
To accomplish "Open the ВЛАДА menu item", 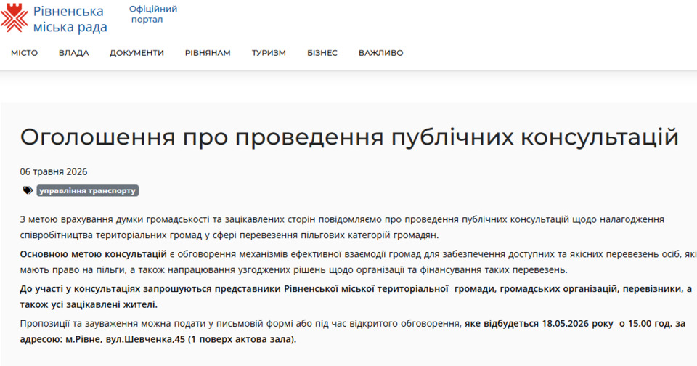I will 74,53.
